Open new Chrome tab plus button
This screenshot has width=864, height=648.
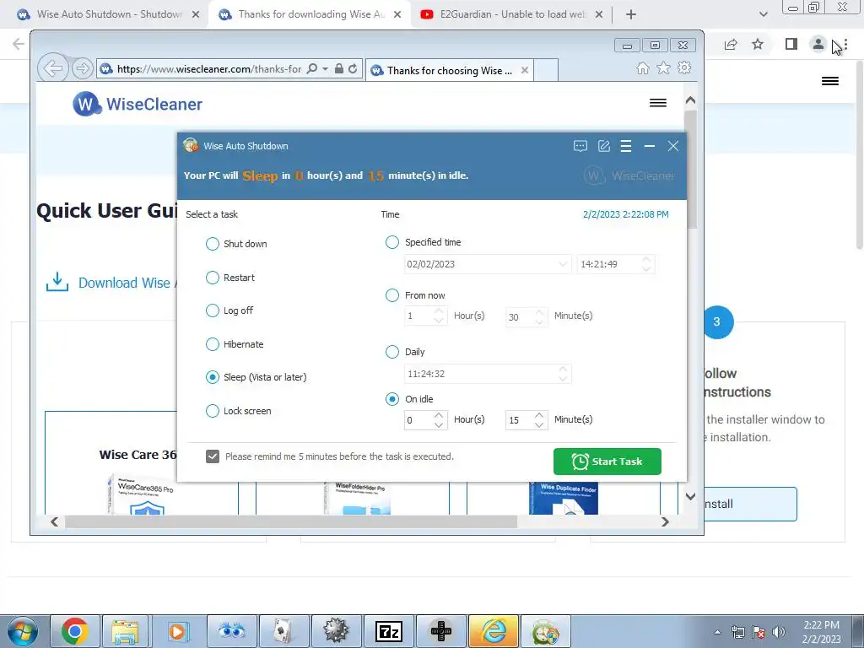(x=631, y=14)
